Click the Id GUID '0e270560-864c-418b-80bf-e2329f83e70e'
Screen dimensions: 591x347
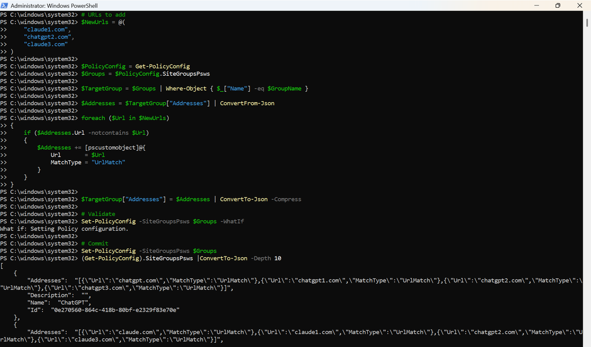point(115,310)
